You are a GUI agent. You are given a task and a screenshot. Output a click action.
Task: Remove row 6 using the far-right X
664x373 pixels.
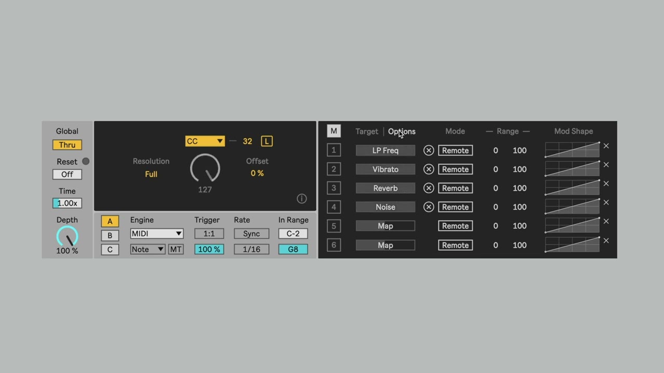click(x=606, y=240)
